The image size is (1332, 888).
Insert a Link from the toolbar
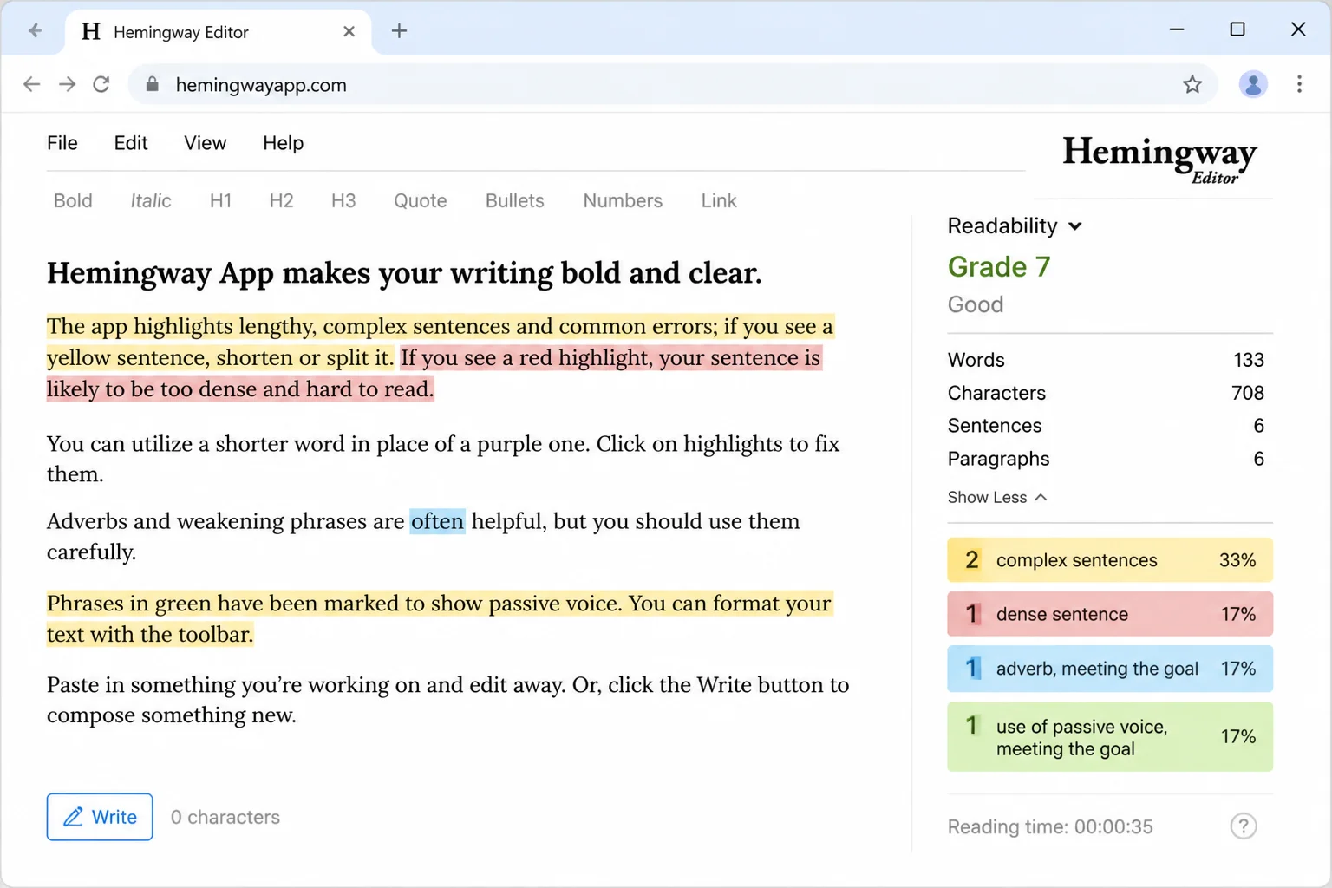click(719, 200)
